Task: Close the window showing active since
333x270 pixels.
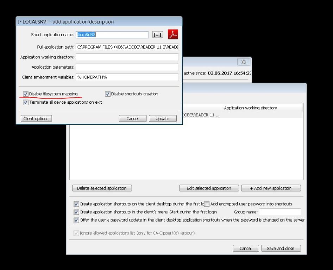Action: coord(244,62)
